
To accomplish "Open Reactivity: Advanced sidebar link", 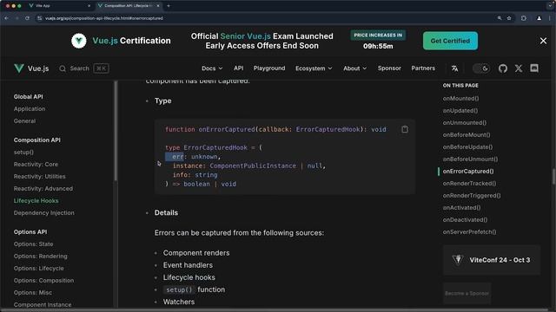I will pyautogui.click(x=43, y=188).
